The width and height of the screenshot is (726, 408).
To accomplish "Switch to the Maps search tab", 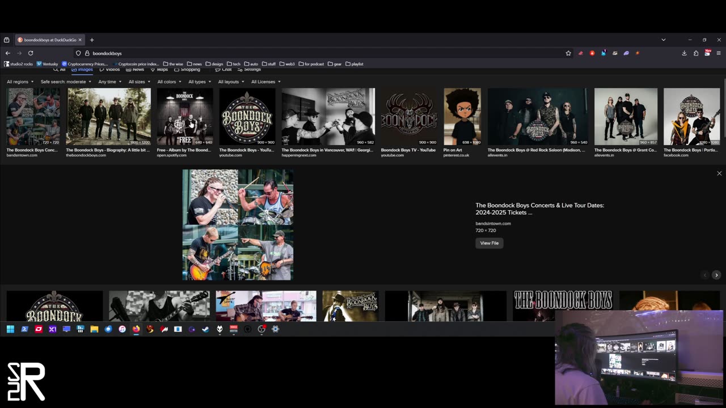I will click(x=159, y=70).
